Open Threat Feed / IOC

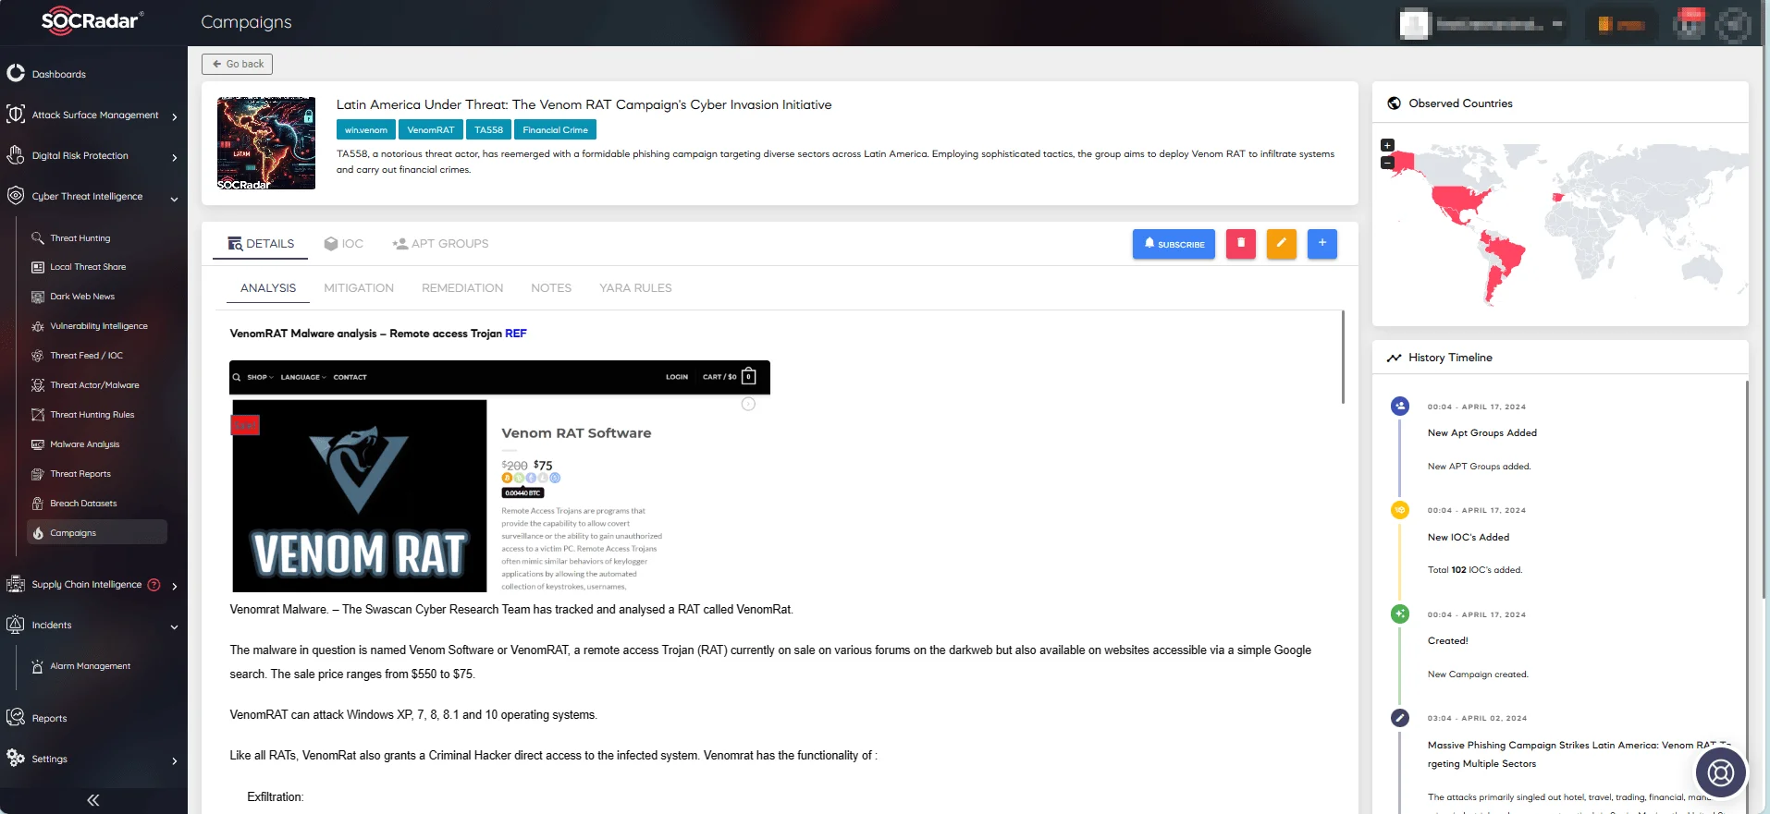(x=86, y=356)
